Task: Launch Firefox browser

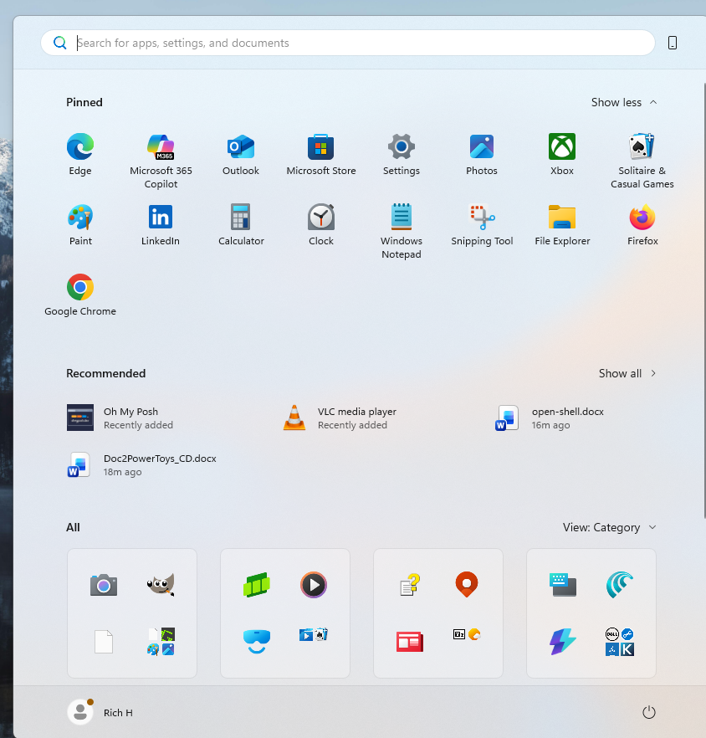Action: [642, 225]
